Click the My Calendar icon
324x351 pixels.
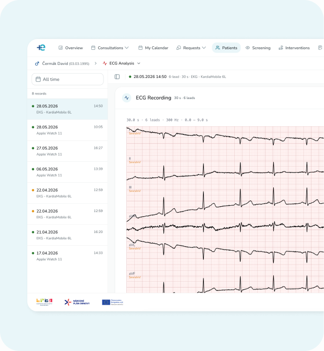(141, 48)
